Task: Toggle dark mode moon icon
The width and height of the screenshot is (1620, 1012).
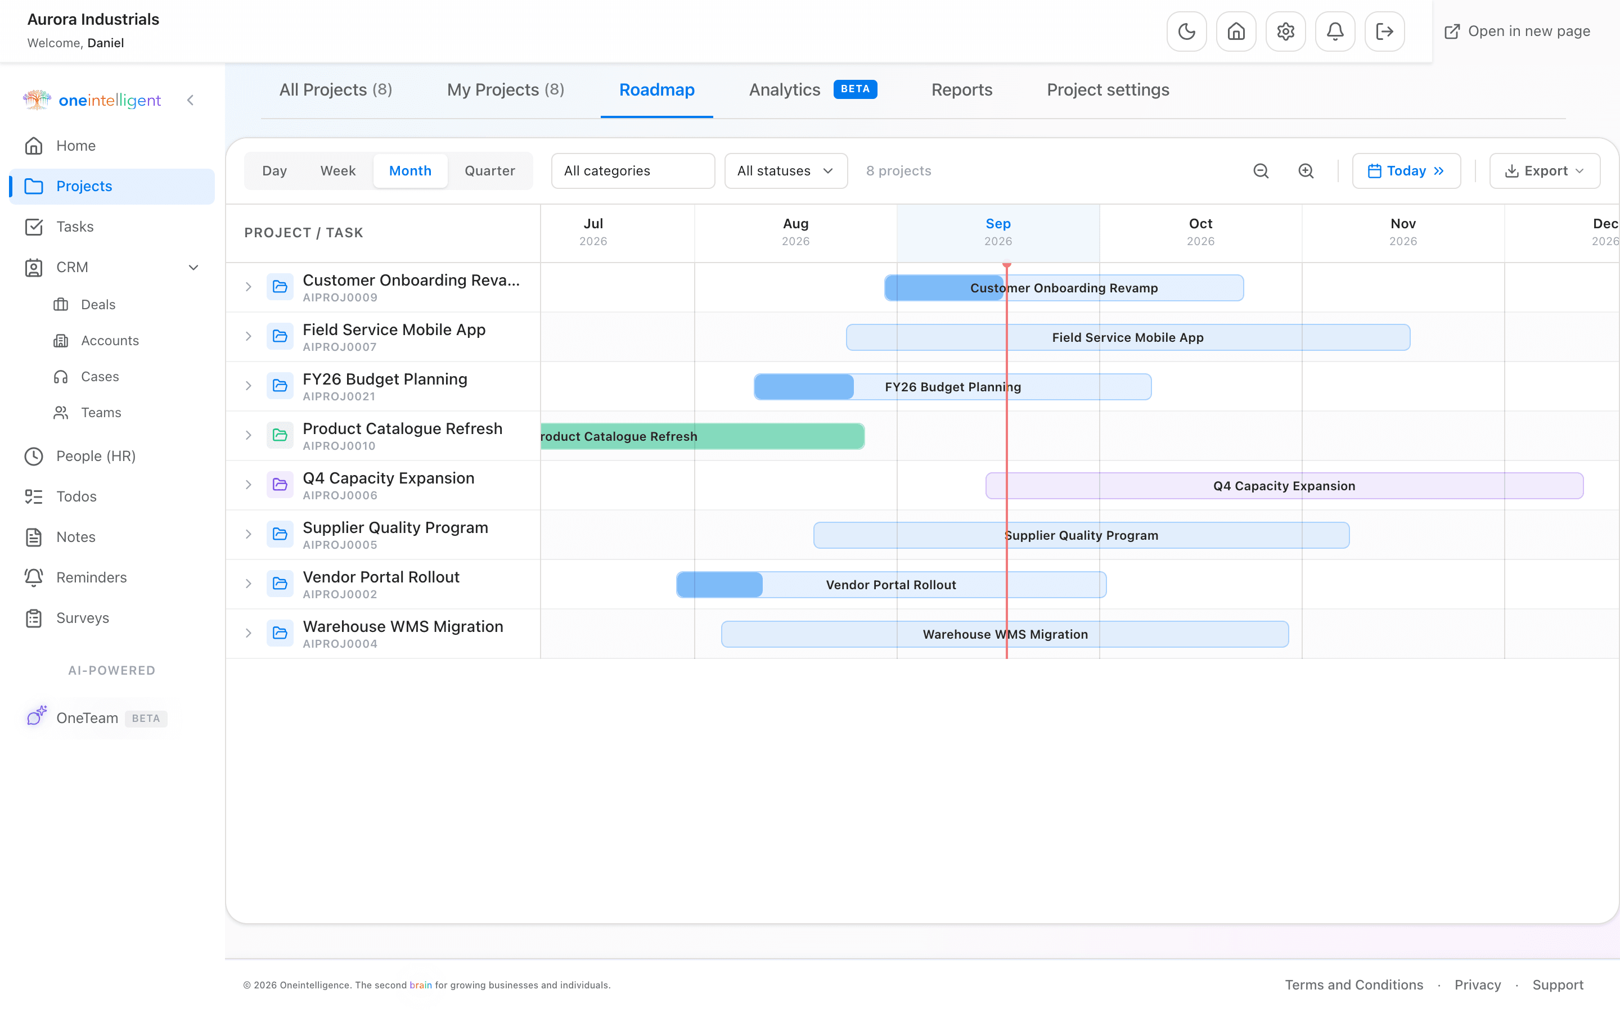Action: [1186, 31]
